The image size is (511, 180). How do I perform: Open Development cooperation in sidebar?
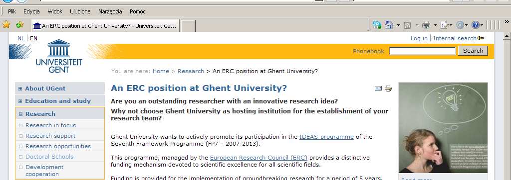click(44, 171)
